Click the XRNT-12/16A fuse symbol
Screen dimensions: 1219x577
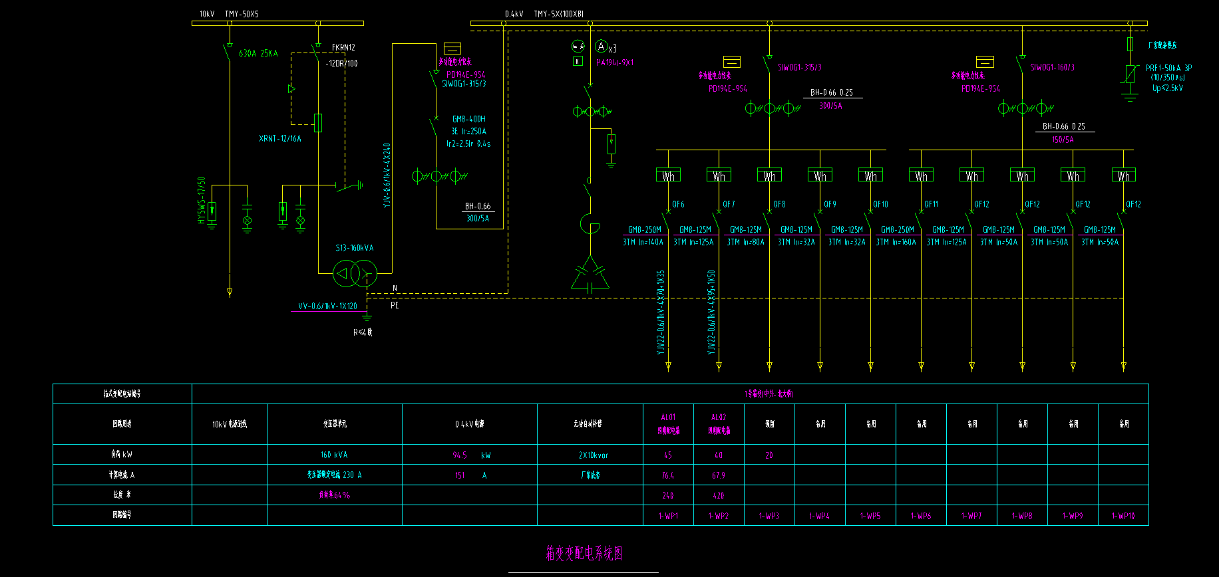tap(318, 123)
